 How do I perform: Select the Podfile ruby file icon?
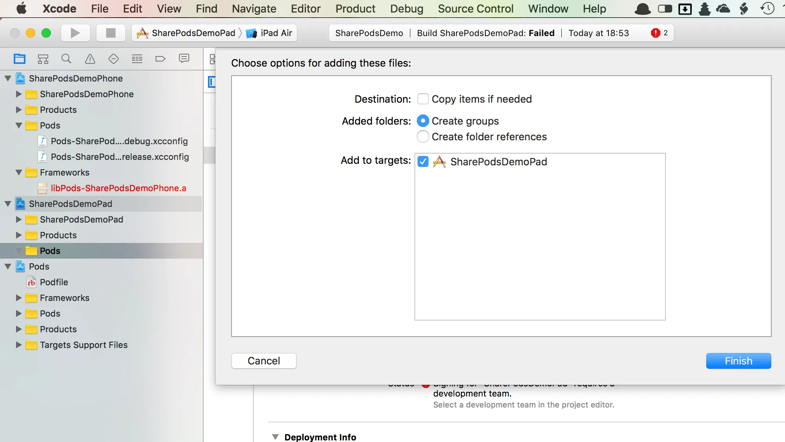coord(31,282)
